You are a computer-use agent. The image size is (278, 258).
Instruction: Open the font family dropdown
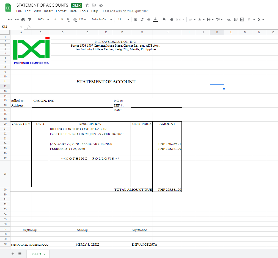[102, 19]
